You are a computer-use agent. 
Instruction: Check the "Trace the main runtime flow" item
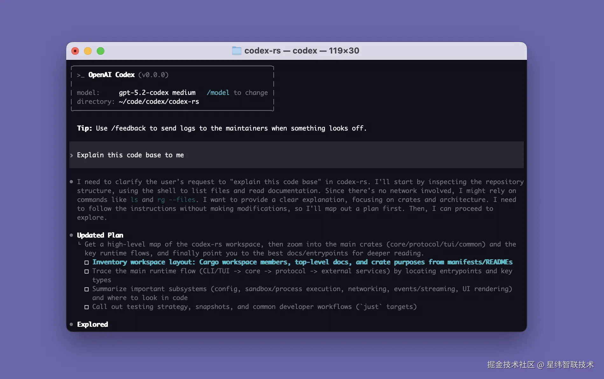click(x=86, y=271)
